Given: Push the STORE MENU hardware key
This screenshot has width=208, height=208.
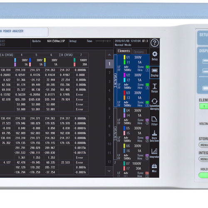Looking at the screenshot, I should click(203, 145).
